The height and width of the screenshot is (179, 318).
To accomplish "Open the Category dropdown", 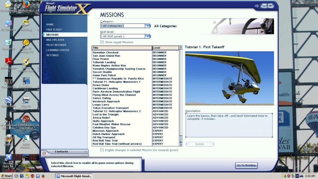I will point(148,26).
